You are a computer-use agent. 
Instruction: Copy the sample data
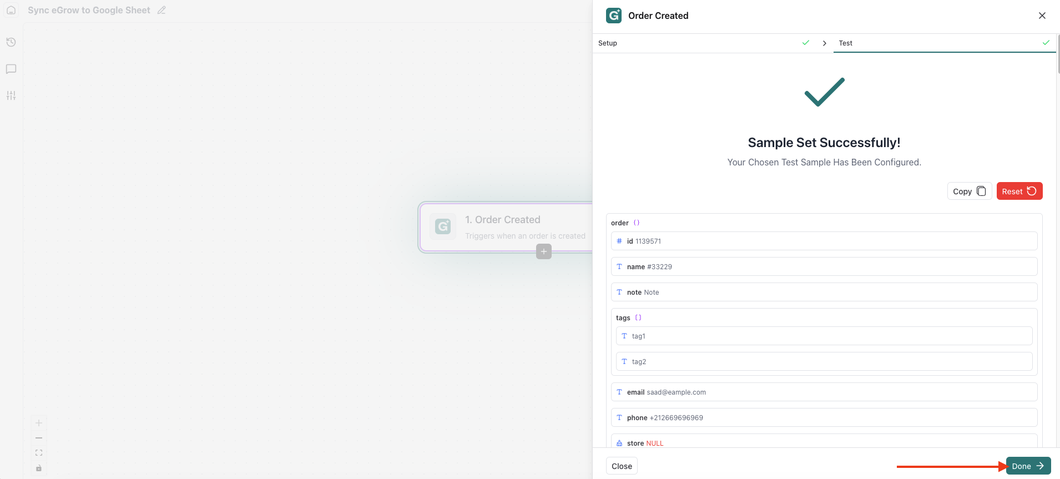pyautogui.click(x=969, y=191)
